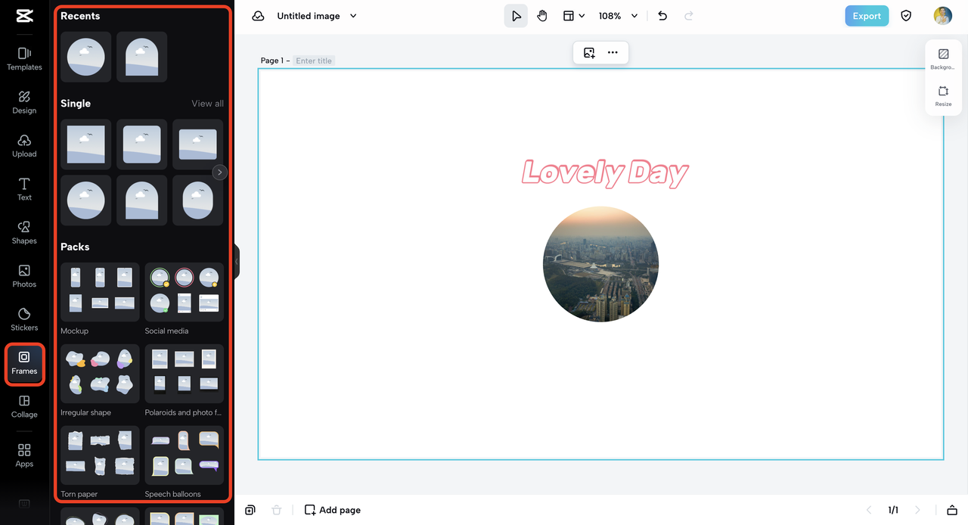Go to the previous page arrow
968x525 pixels.
[x=869, y=510]
